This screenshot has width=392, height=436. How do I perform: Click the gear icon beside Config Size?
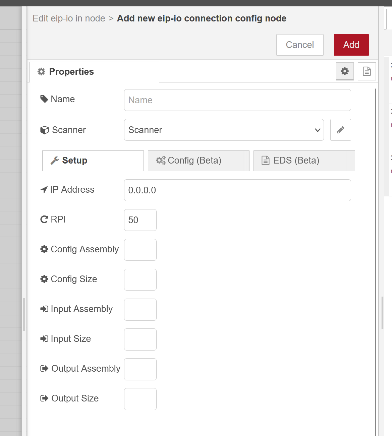point(44,279)
